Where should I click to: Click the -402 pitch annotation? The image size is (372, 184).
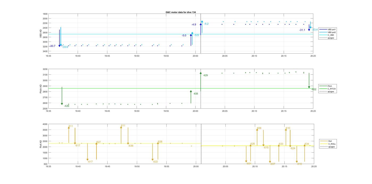coord(314,89)
